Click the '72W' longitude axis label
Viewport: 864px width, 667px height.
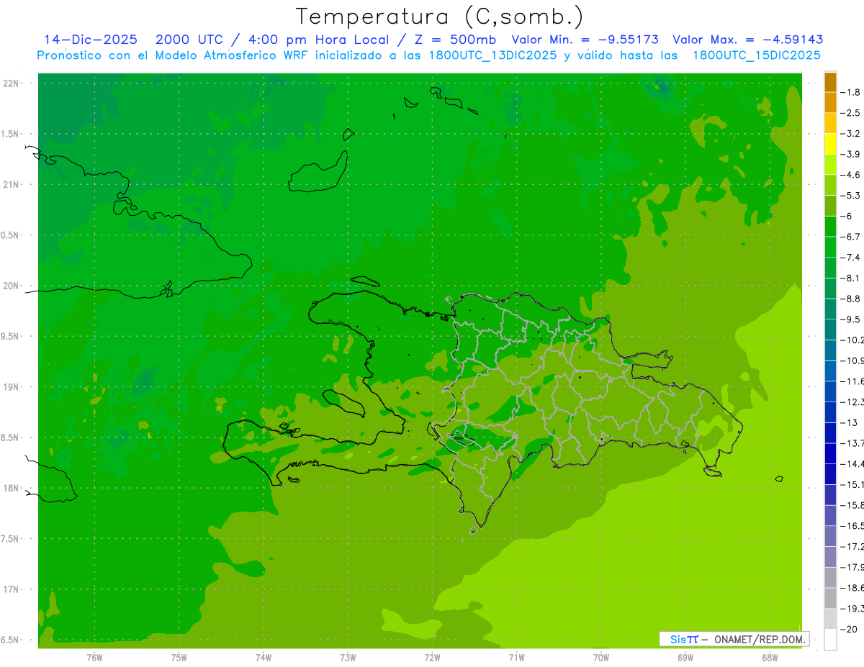[x=432, y=657]
